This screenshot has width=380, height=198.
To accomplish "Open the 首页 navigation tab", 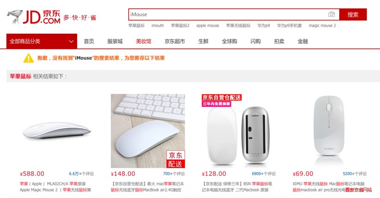I will point(89,42).
